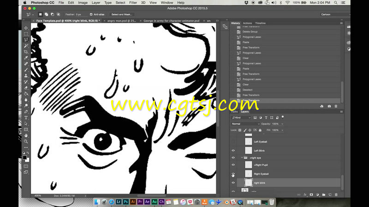Viewport: 369px width, 207px height.
Task: Select the Crop tool
Action: (26, 52)
